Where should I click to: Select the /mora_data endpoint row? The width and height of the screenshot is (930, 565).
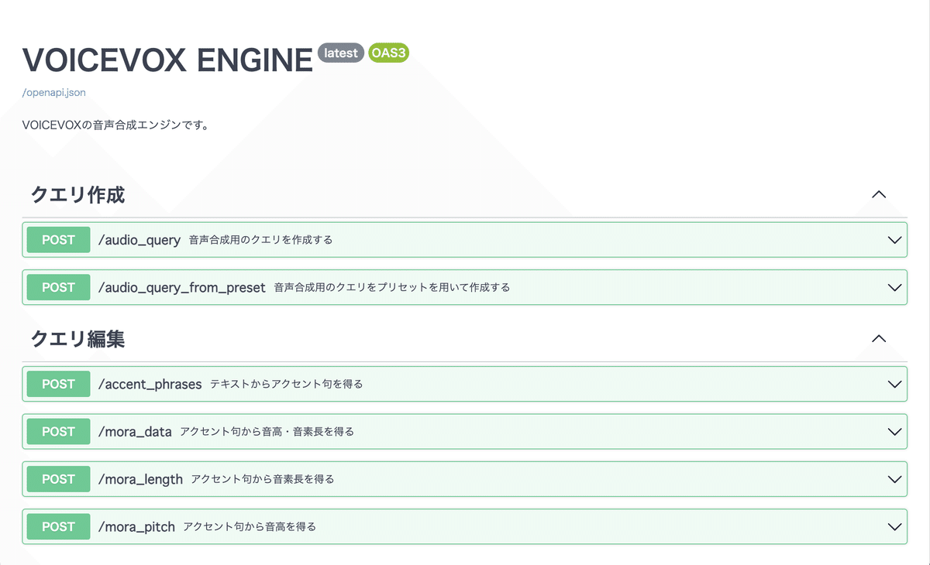coord(465,431)
